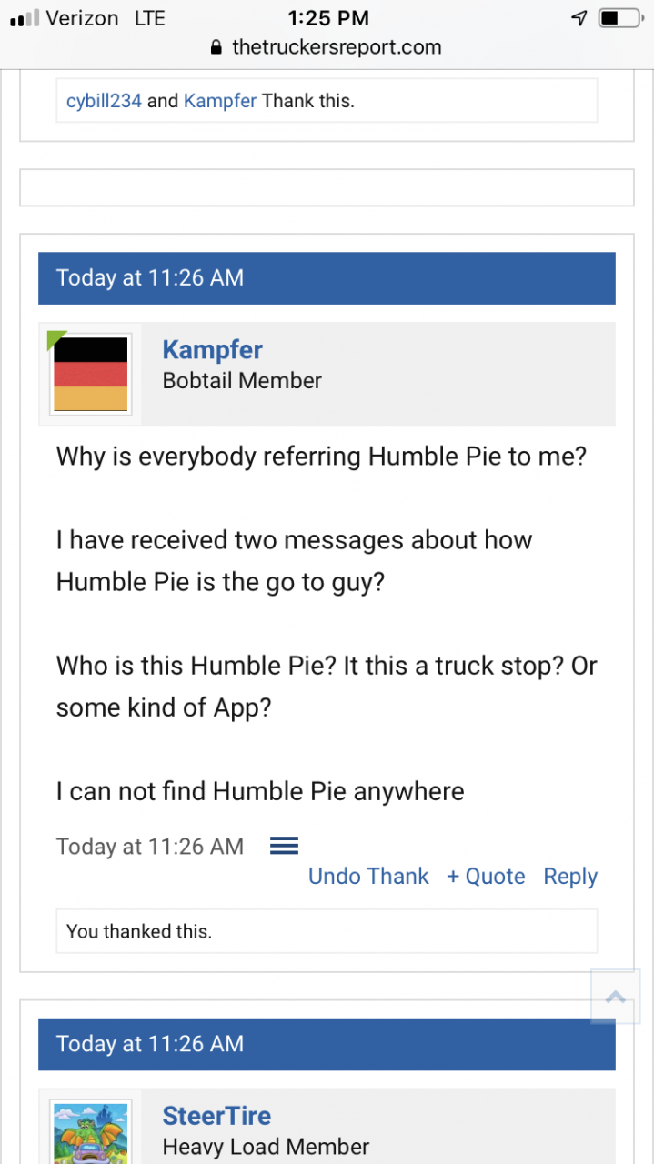Open Kampfer link in thanks list
The width and height of the screenshot is (654, 1164).
220,101
